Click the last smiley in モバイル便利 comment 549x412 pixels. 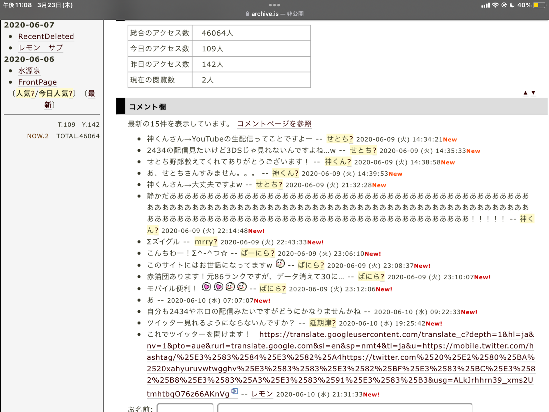tap(242, 287)
